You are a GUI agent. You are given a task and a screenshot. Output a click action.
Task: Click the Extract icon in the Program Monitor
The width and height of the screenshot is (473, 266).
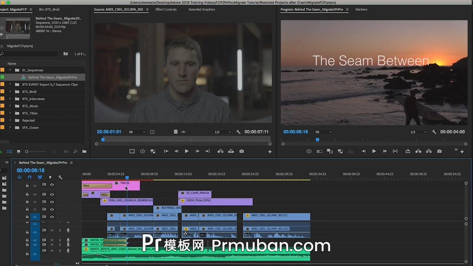(x=429, y=151)
